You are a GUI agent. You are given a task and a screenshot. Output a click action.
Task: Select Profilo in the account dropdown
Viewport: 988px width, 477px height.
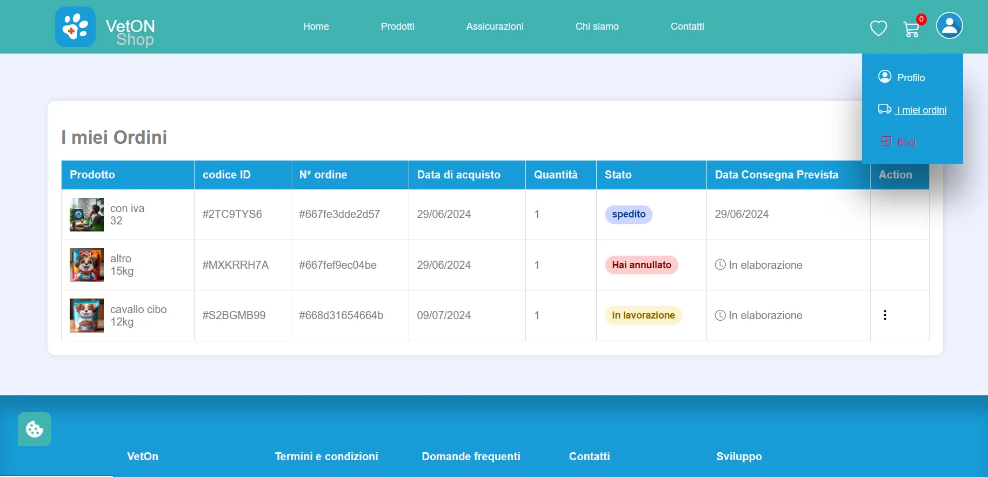tap(911, 78)
